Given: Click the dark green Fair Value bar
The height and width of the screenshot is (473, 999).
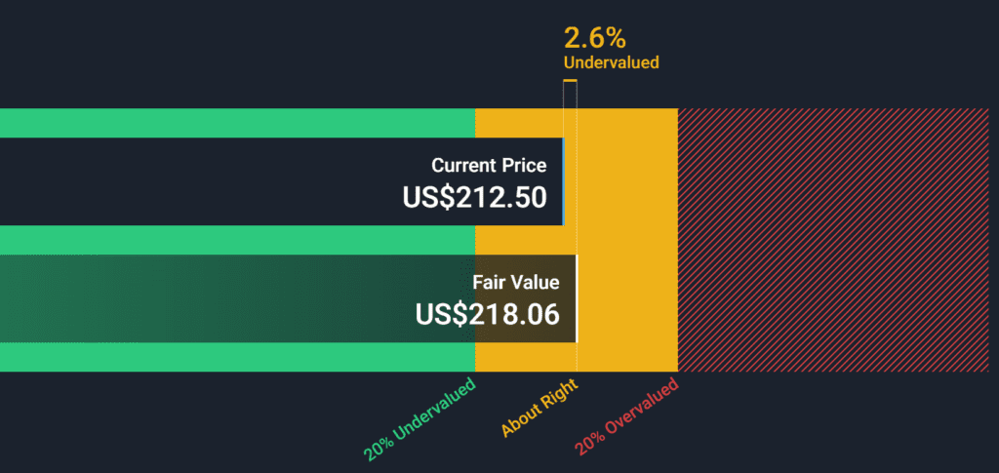Looking at the screenshot, I should tap(288, 298).
